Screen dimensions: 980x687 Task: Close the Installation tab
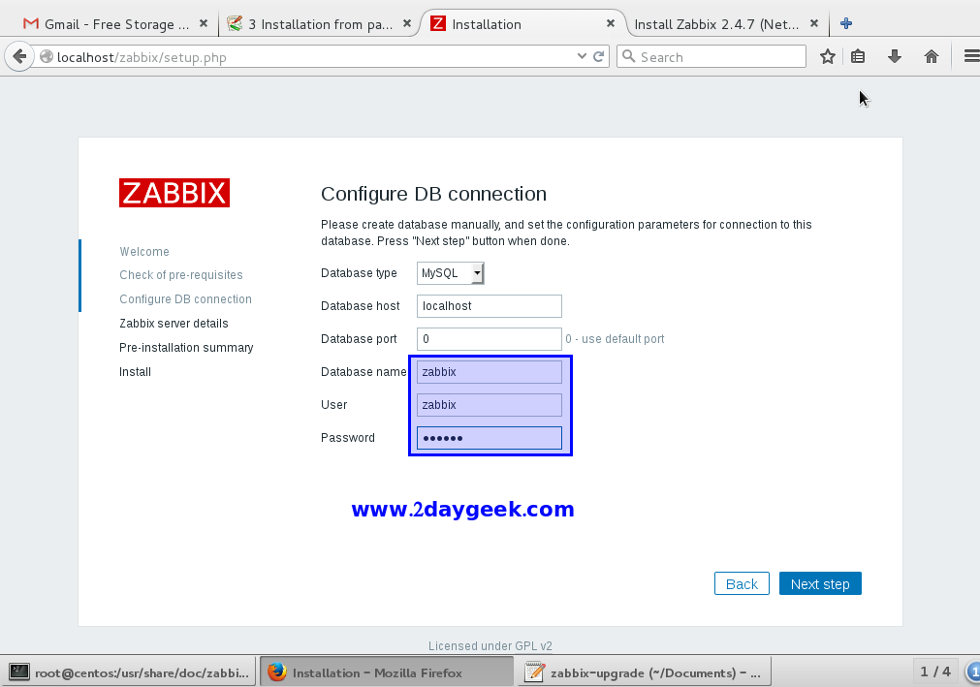(x=611, y=23)
